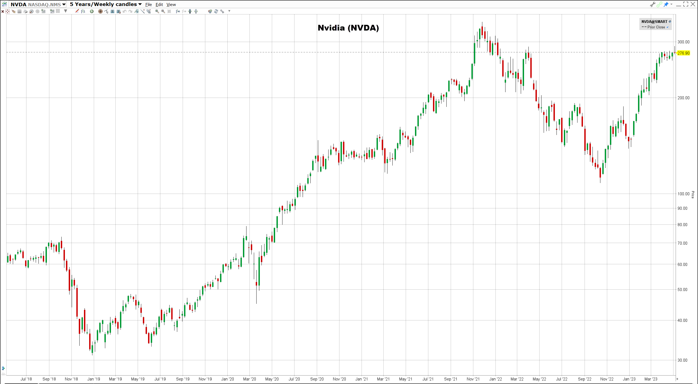Click the redo arrow icon
This screenshot has height=384, width=698.
[x=131, y=11]
